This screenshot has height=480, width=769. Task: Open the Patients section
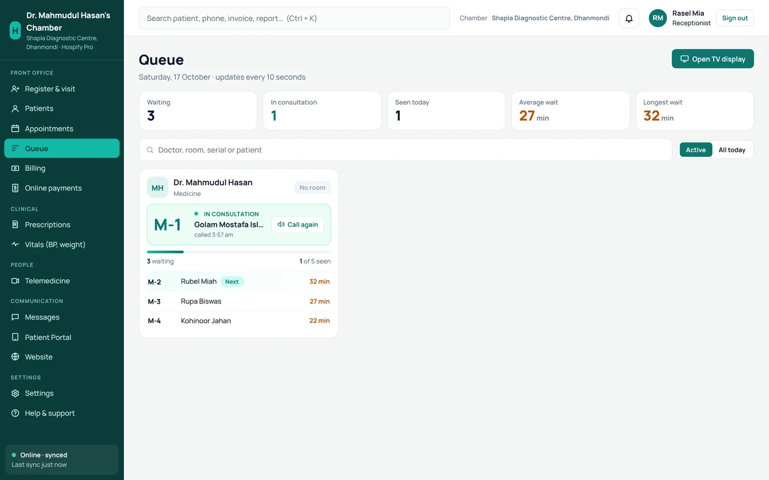coord(62,108)
